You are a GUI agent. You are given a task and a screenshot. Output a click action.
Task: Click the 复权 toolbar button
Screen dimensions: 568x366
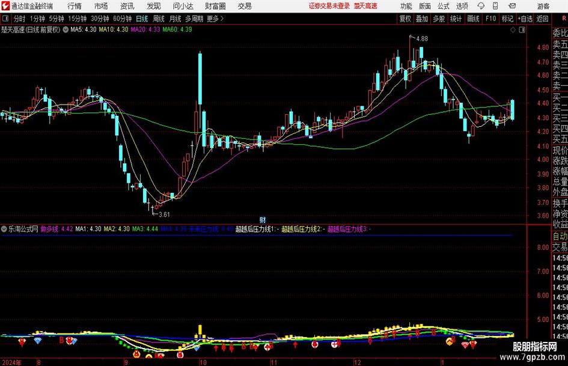click(405, 19)
